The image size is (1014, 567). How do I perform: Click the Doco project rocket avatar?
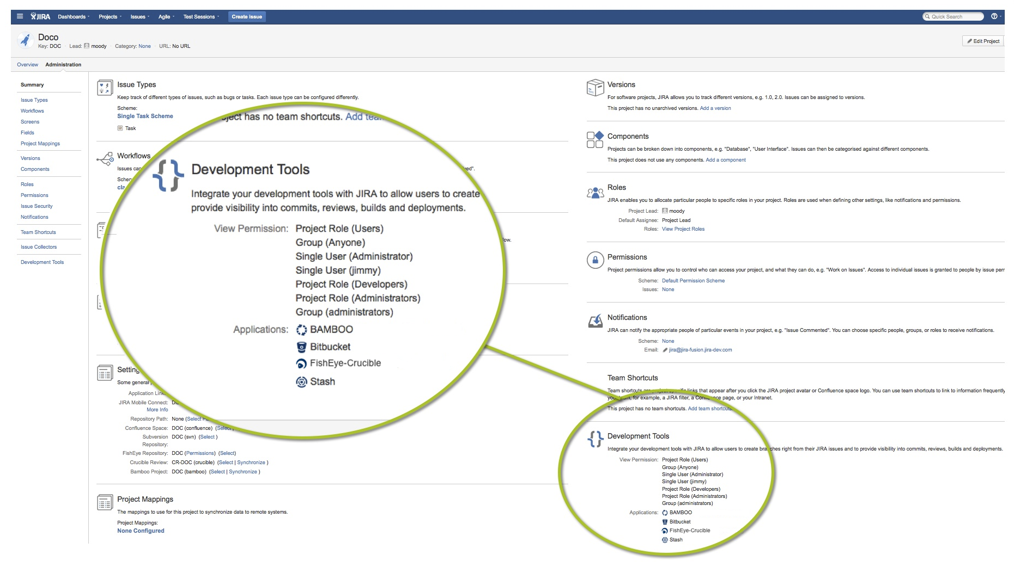tap(26, 41)
